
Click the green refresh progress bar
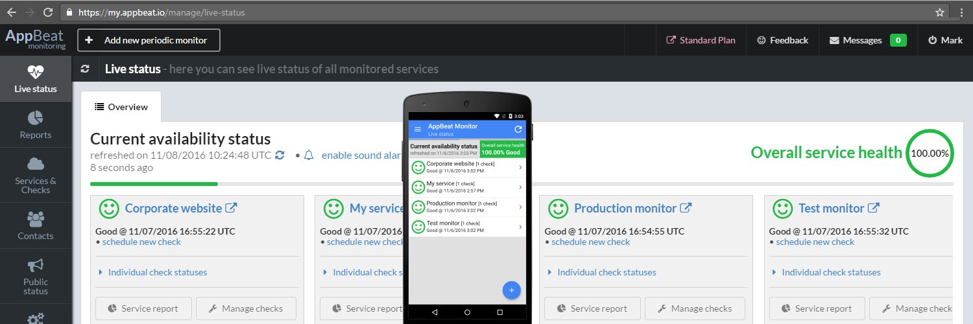tap(154, 184)
